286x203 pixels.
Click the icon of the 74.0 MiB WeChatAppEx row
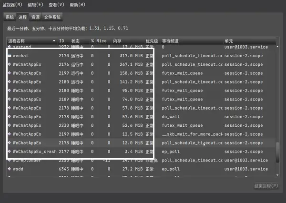pos(10,99)
